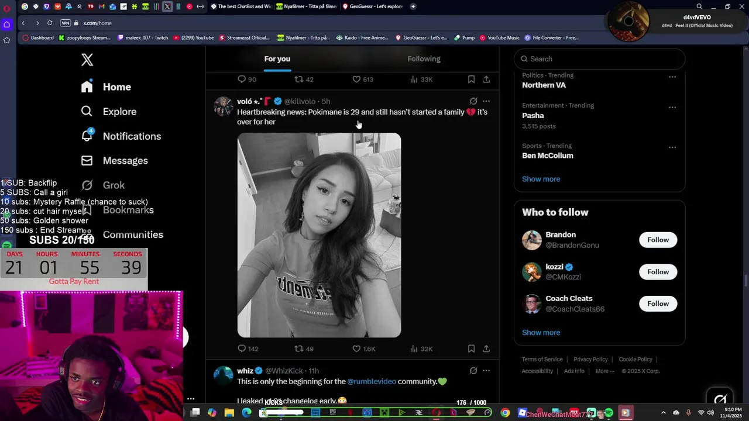Expand the More footer options

(x=604, y=371)
